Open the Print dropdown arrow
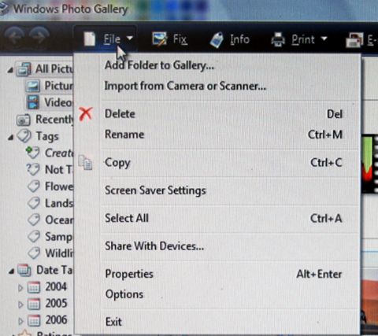The width and height of the screenshot is (378, 336). pyautogui.click(x=324, y=39)
